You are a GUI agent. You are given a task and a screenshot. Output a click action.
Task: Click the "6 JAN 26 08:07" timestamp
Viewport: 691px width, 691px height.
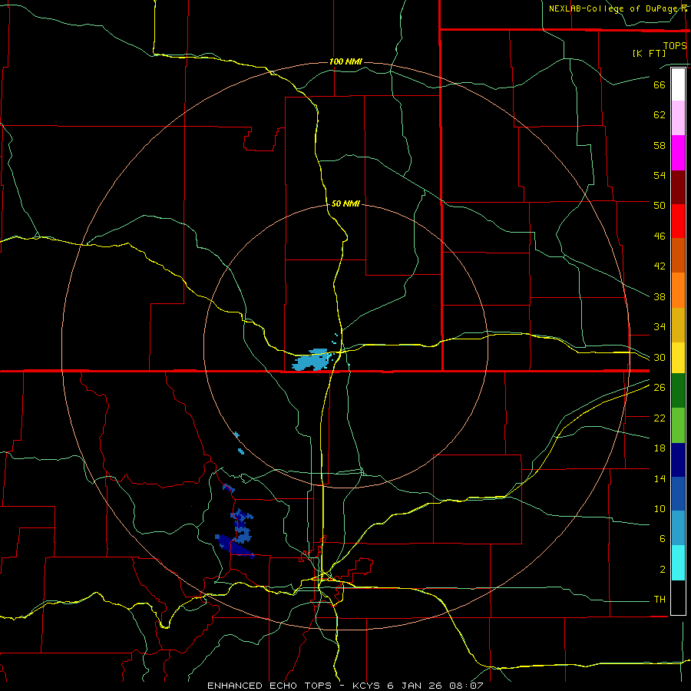click(x=435, y=686)
